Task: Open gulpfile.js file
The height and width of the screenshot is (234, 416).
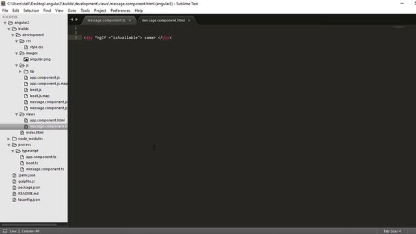Action: click(x=27, y=181)
